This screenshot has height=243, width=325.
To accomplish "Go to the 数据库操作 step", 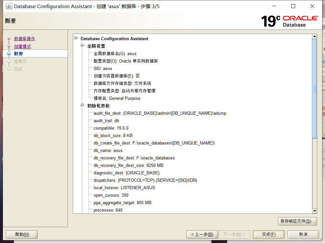I will [25, 39].
